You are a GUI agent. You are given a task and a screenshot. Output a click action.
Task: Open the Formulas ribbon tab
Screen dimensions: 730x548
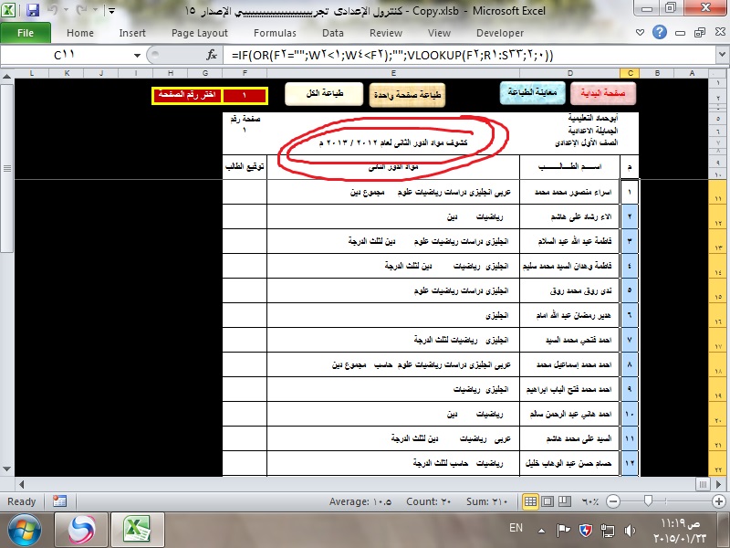[x=275, y=33]
